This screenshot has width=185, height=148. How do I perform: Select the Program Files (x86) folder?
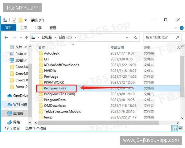click(x=60, y=94)
